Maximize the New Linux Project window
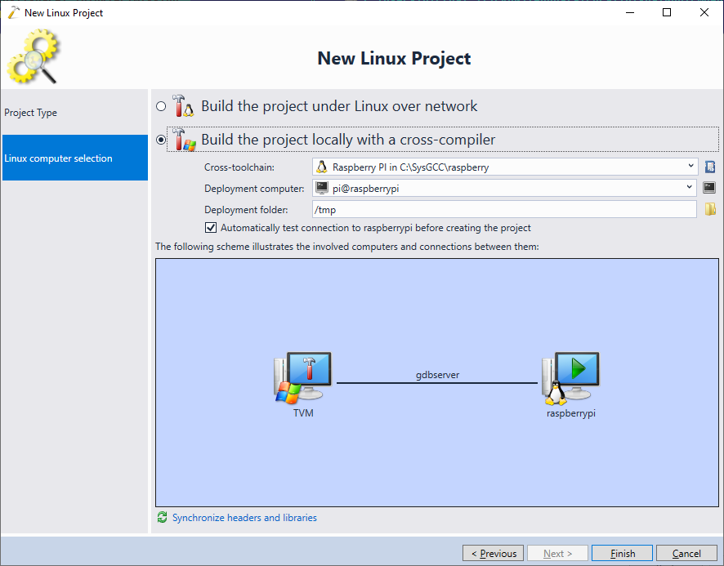 (667, 12)
